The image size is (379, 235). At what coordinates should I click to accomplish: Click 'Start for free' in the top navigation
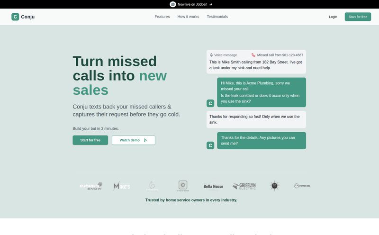pyautogui.click(x=358, y=17)
